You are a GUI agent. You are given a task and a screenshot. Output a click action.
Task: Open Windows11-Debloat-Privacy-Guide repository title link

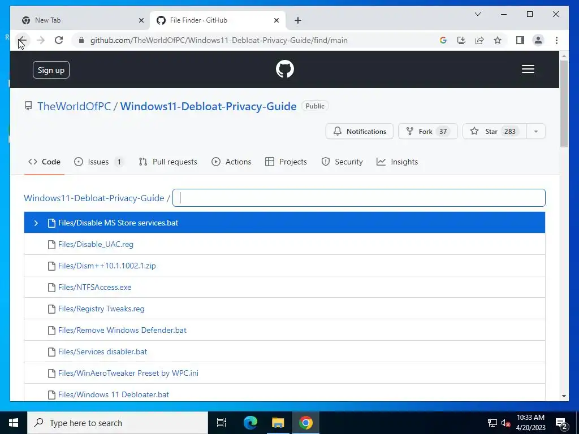tap(208, 106)
